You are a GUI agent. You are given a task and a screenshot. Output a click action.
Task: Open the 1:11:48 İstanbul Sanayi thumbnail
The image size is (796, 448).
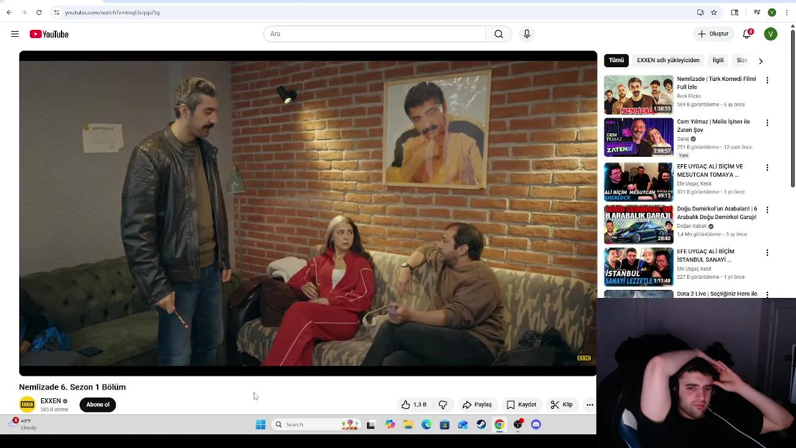click(x=639, y=267)
